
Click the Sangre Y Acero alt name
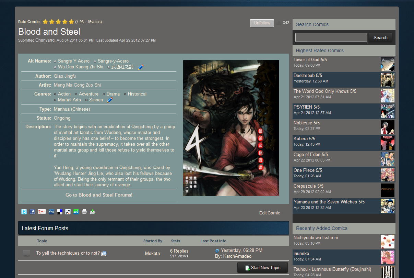pyautogui.click(x=74, y=61)
